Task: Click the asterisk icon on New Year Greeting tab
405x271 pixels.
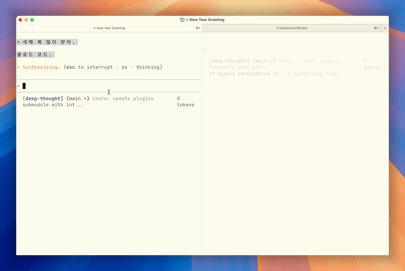Action: (x=95, y=28)
